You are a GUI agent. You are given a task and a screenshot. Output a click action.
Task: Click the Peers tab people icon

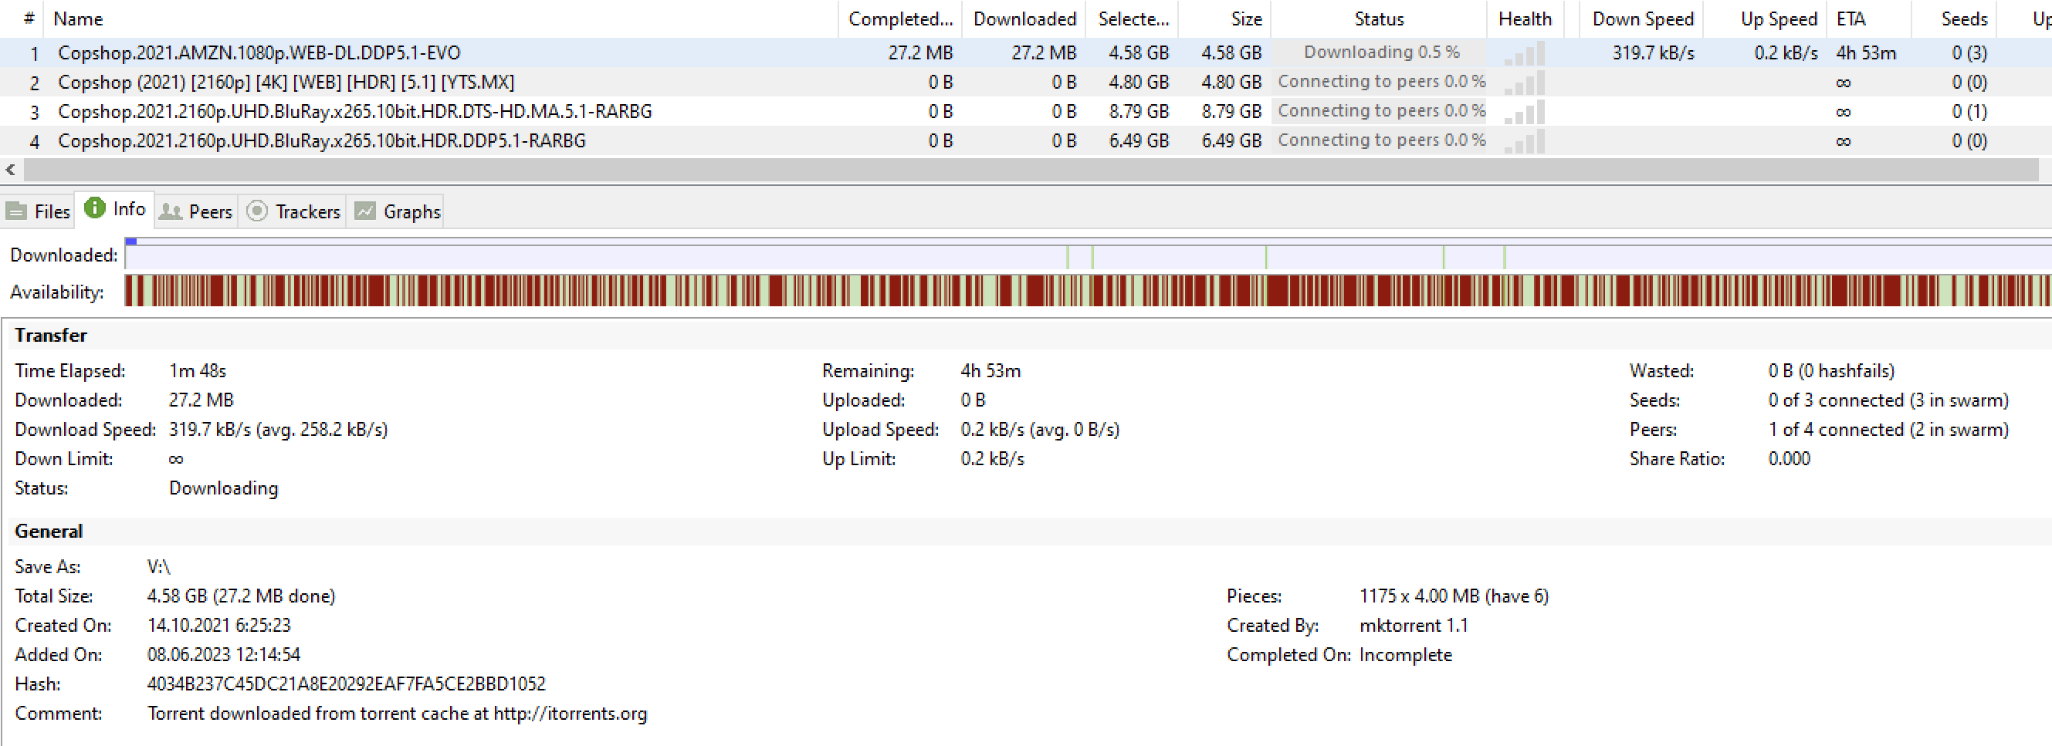pyautogui.click(x=171, y=212)
